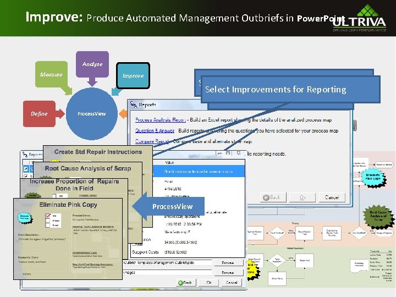The height and width of the screenshot is (297, 396).
Task: Open the Compare Report link
Action: point(152,141)
